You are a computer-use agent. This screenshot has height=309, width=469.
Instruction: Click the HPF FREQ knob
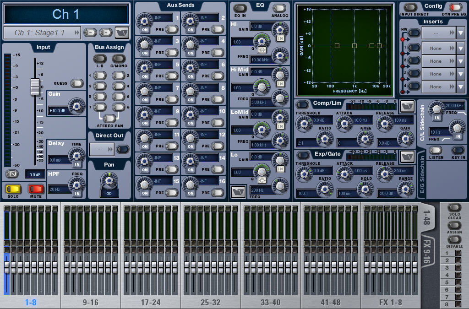(77, 184)
